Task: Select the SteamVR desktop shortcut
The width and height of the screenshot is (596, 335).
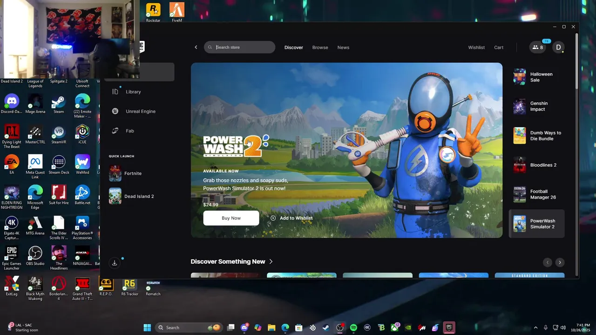Action: pos(59,135)
